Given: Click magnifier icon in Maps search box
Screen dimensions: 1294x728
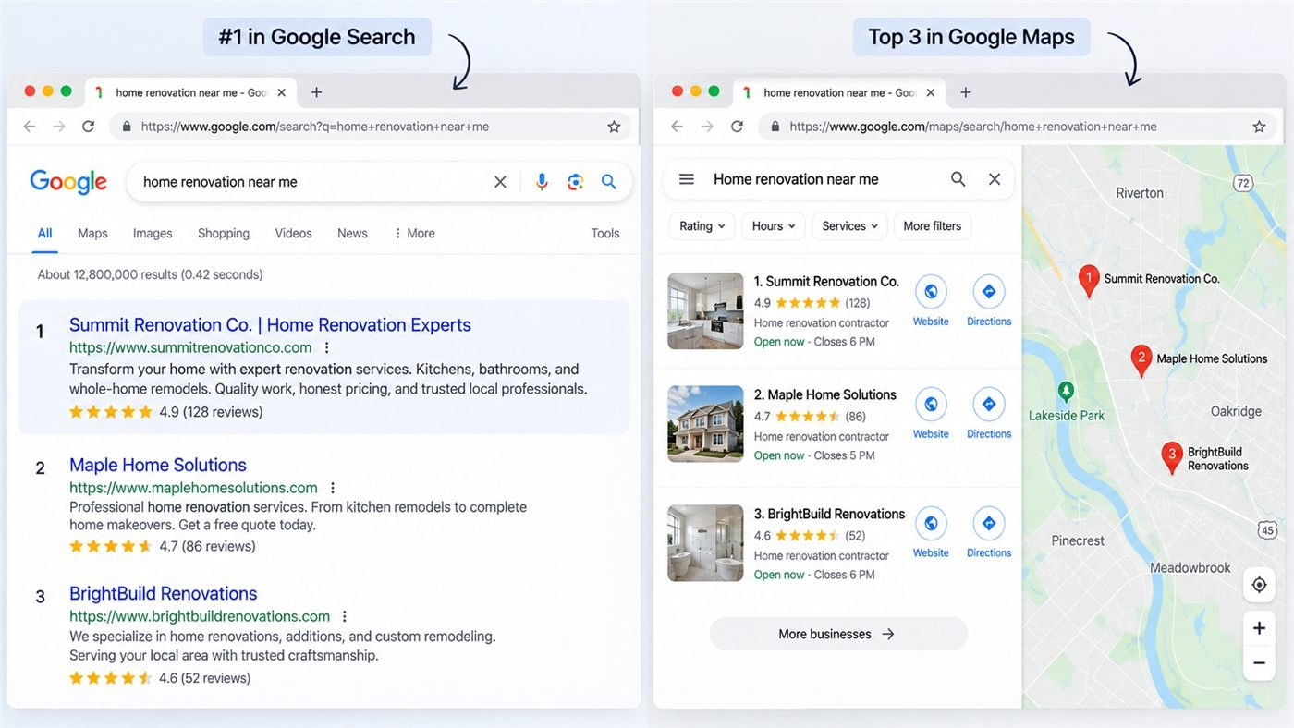Looking at the screenshot, I should [958, 179].
